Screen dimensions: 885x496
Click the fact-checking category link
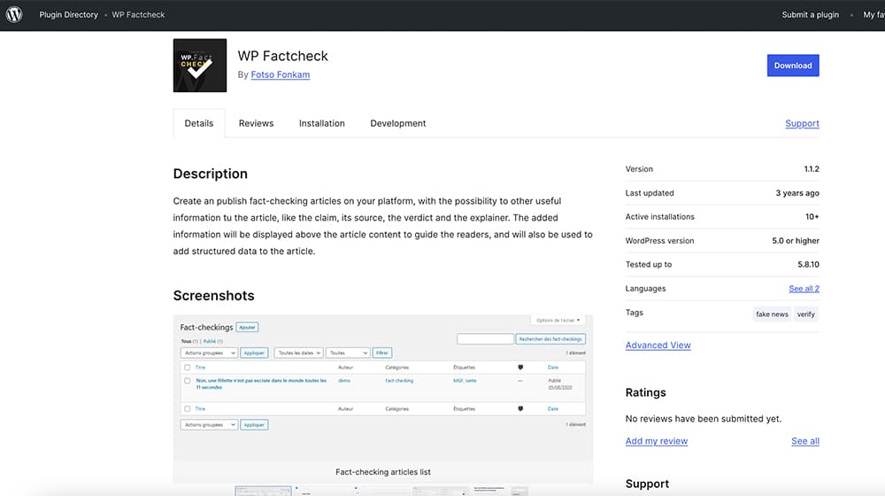[x=399, y=381]
